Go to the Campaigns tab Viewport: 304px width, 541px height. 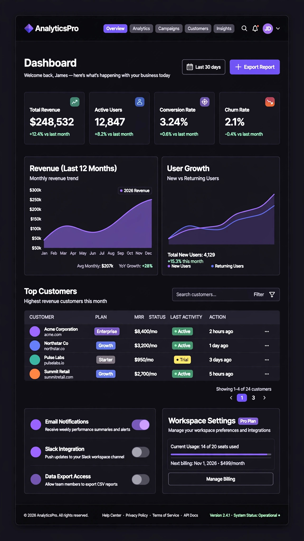point(169,29)
